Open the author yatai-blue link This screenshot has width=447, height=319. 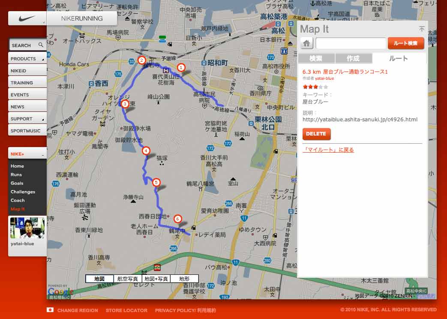[x=324, y=78]
